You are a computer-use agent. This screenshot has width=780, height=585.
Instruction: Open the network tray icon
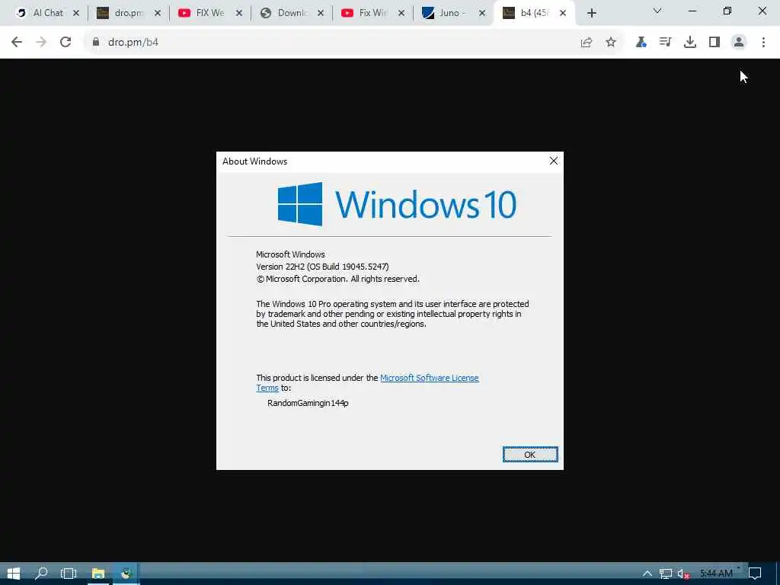point(666,574)
